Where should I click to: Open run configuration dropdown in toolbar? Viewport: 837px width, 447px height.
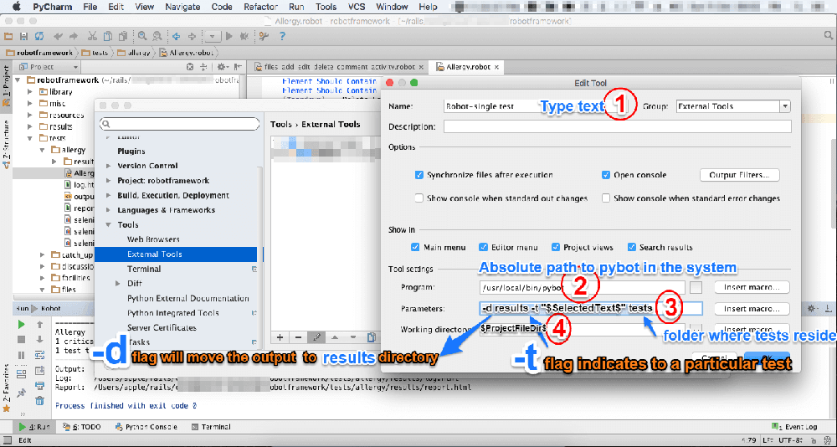pyautogui.click(x=212, y=36)
